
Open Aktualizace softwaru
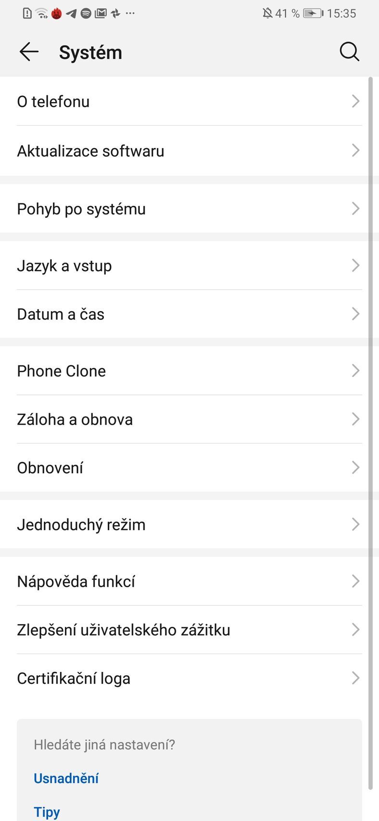189,151
